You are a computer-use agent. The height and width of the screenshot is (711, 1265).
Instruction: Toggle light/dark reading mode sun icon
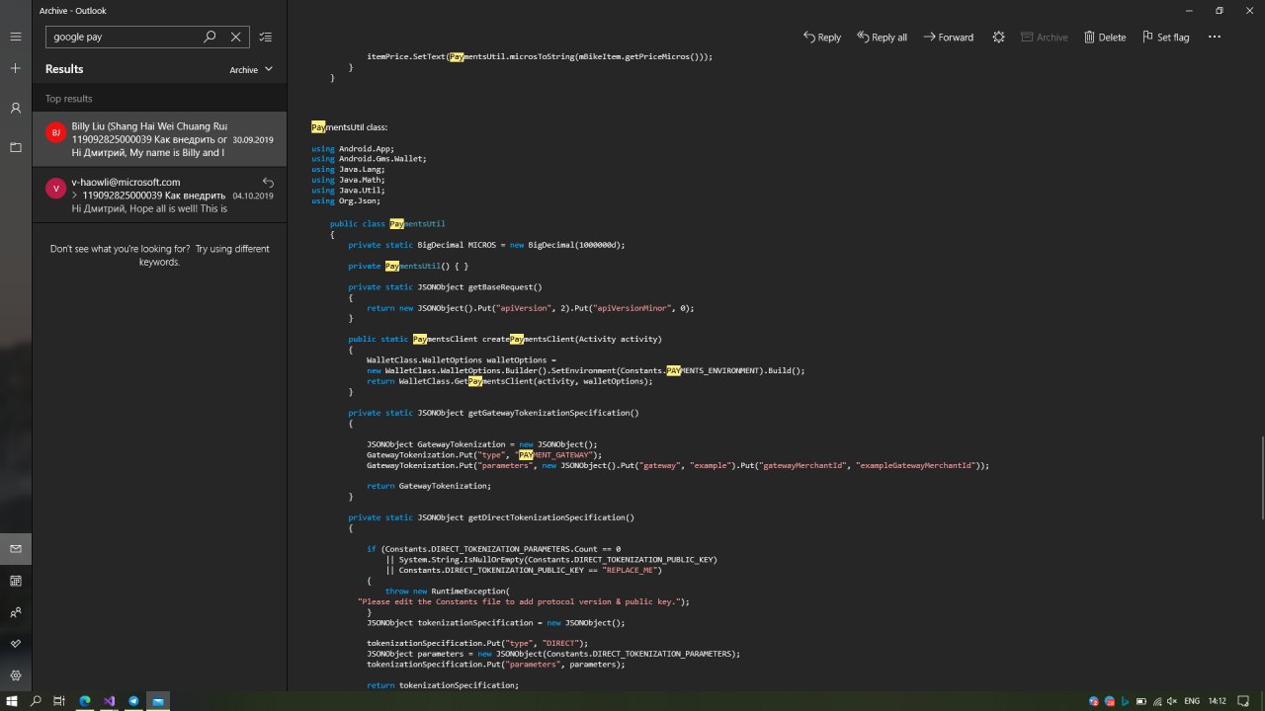point(998,37)
